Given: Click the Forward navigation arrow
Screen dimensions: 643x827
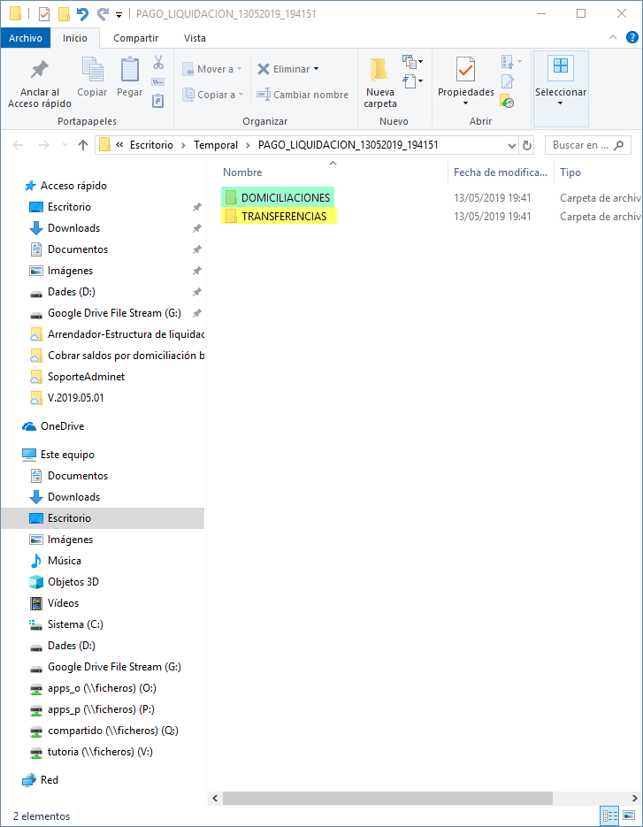Looking at the screenshot, I should 44,145.
